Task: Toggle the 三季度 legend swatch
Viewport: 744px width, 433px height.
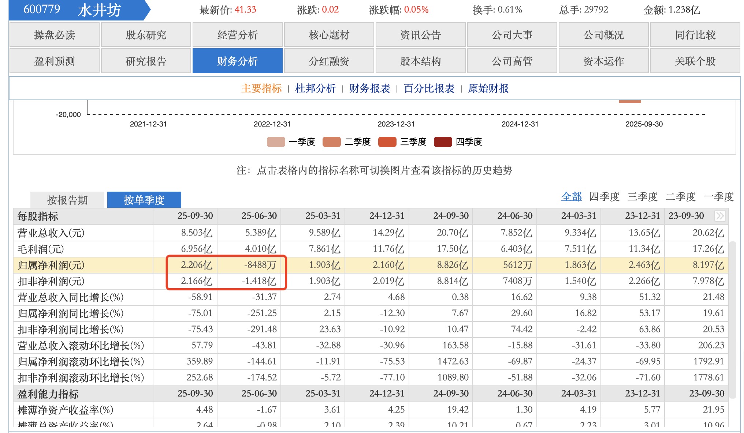Action: [387, 142]
